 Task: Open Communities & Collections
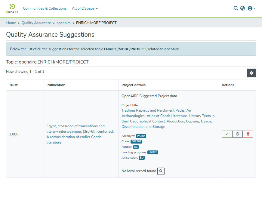coord(45,8)
